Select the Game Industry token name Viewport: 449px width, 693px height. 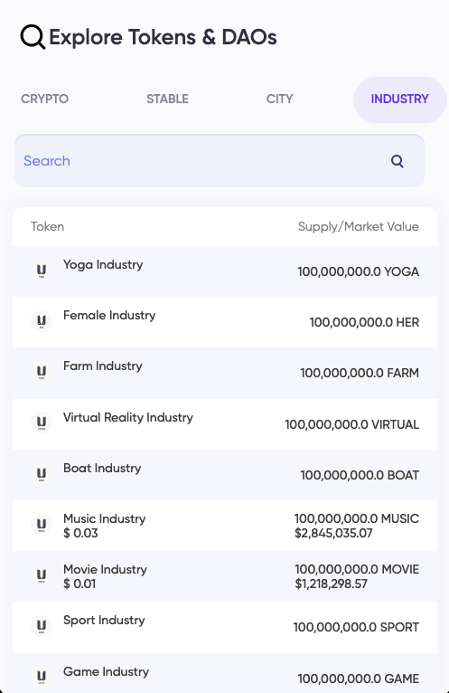(106, 672)
